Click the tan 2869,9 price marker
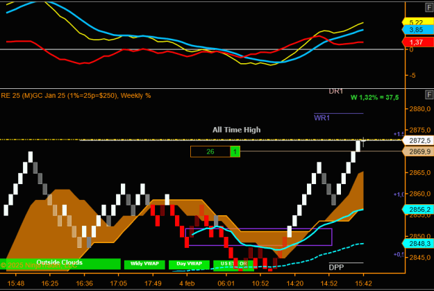This screenshot has height=291, width=434. tap(418, 151)
